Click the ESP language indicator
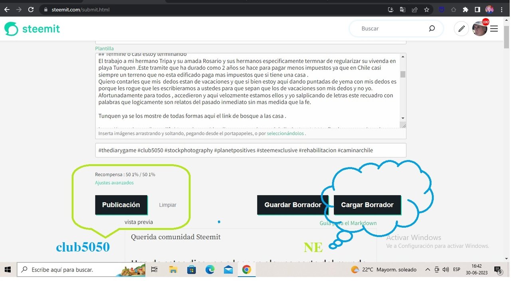Screen dimensions: 511x287 [x=457, y=269]
